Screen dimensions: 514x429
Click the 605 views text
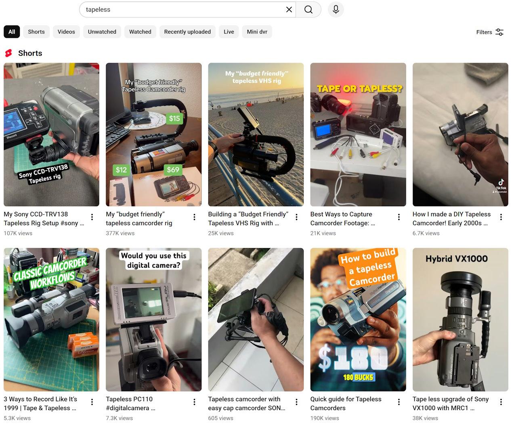coord(220,418)
